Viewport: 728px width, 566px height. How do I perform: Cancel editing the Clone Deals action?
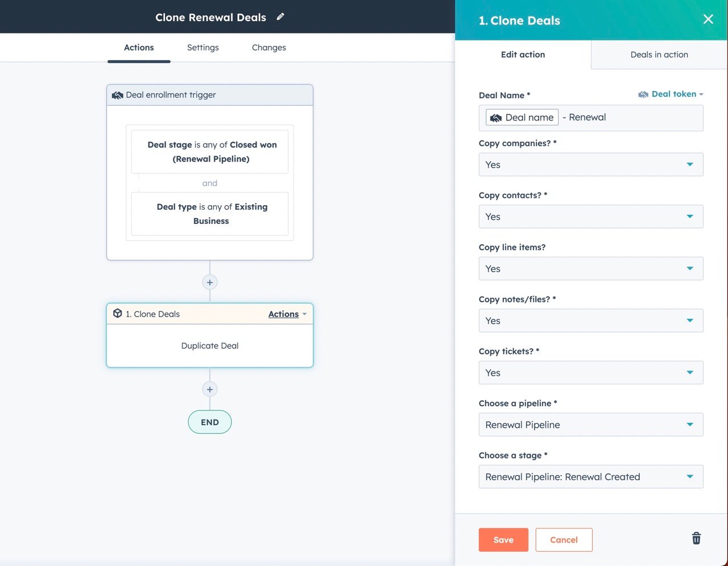564,540
